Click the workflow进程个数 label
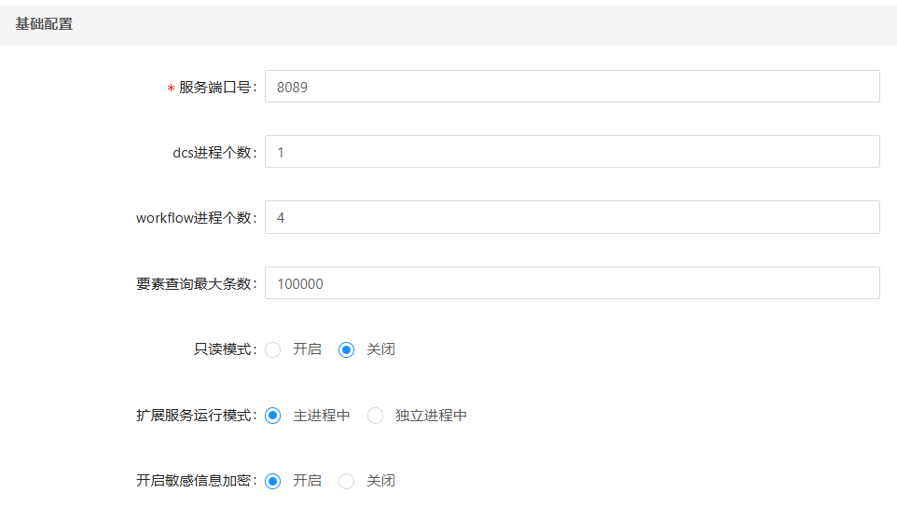 (195, 218)
